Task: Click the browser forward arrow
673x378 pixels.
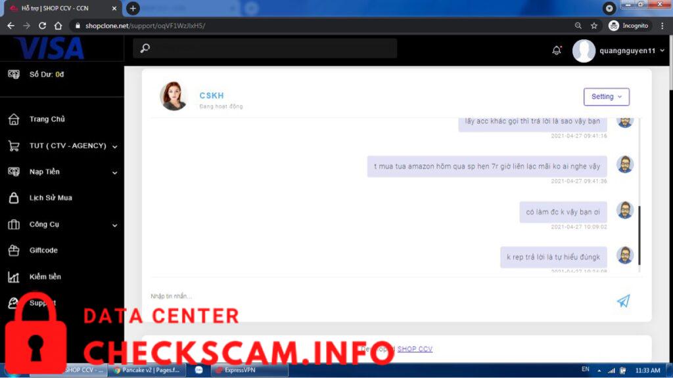Action: point(26,26)
